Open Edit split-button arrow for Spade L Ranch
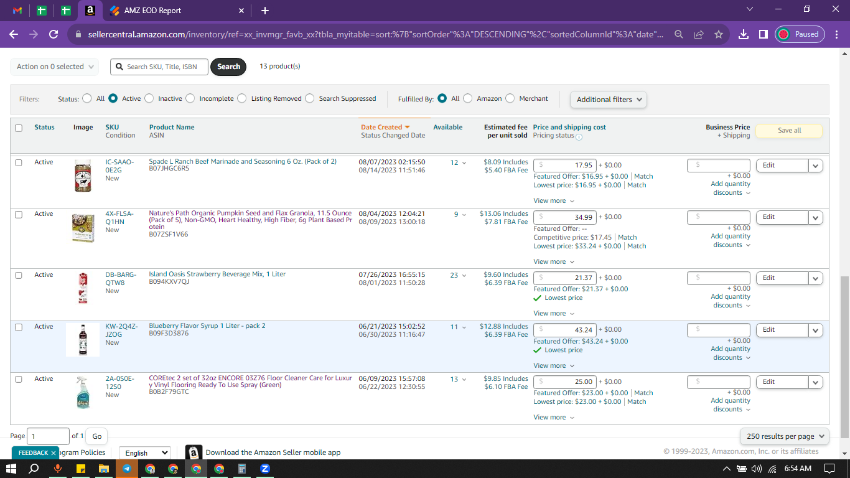Screen dimensions: 850x478 point(816,166)
